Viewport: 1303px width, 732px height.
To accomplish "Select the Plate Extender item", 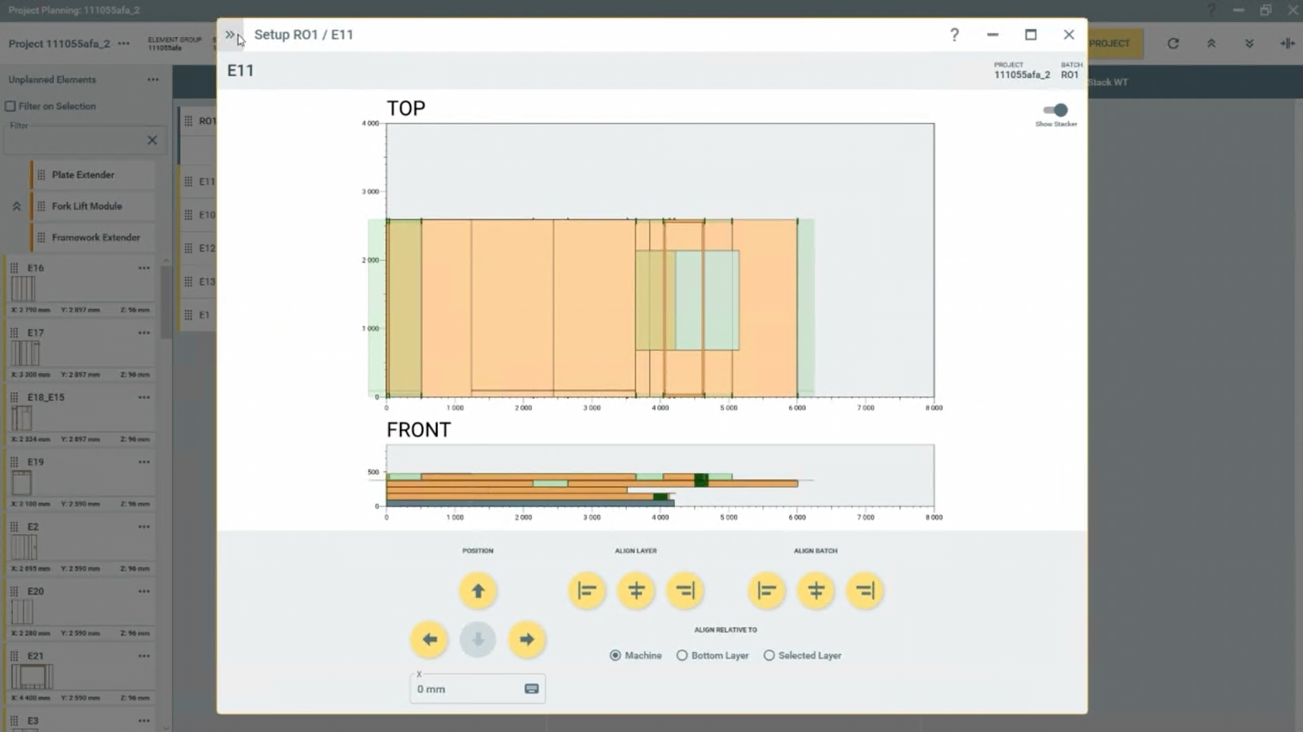I will pyautogui.click(x=94, y=174).
